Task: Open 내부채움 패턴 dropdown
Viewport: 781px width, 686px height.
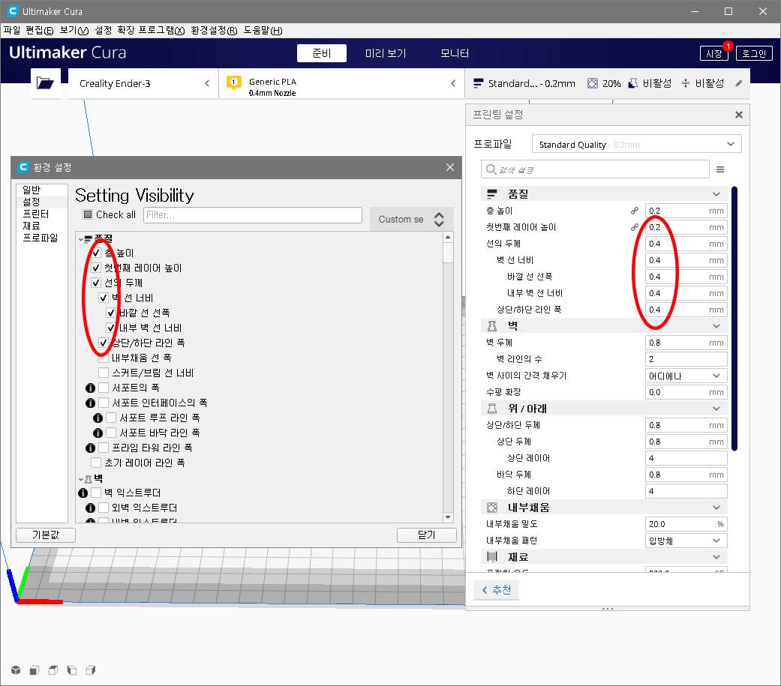Action: [x=686, y=541]
